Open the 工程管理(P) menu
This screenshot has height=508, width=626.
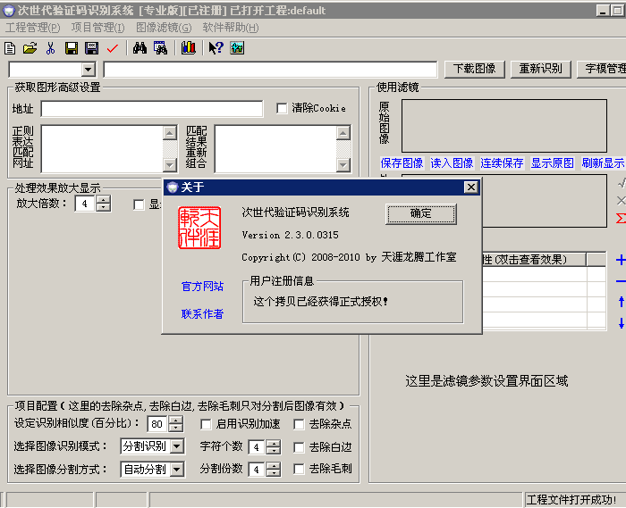(33, 28)
